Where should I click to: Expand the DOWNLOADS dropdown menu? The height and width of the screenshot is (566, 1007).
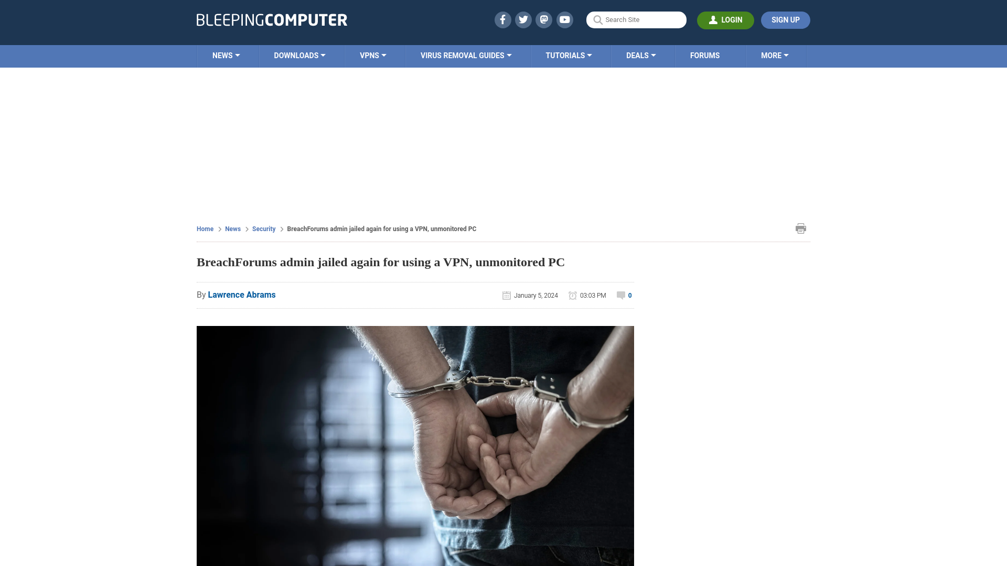(299, 55)
